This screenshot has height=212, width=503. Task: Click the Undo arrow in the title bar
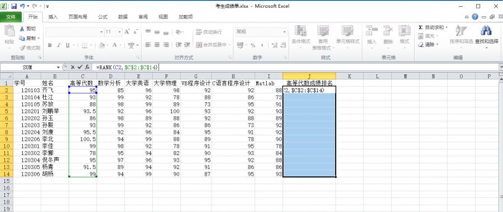click(22, 6)
